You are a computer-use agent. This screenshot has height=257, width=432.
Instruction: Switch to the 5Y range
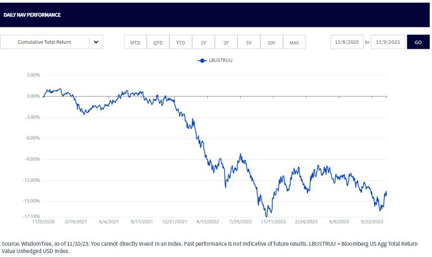249,42
